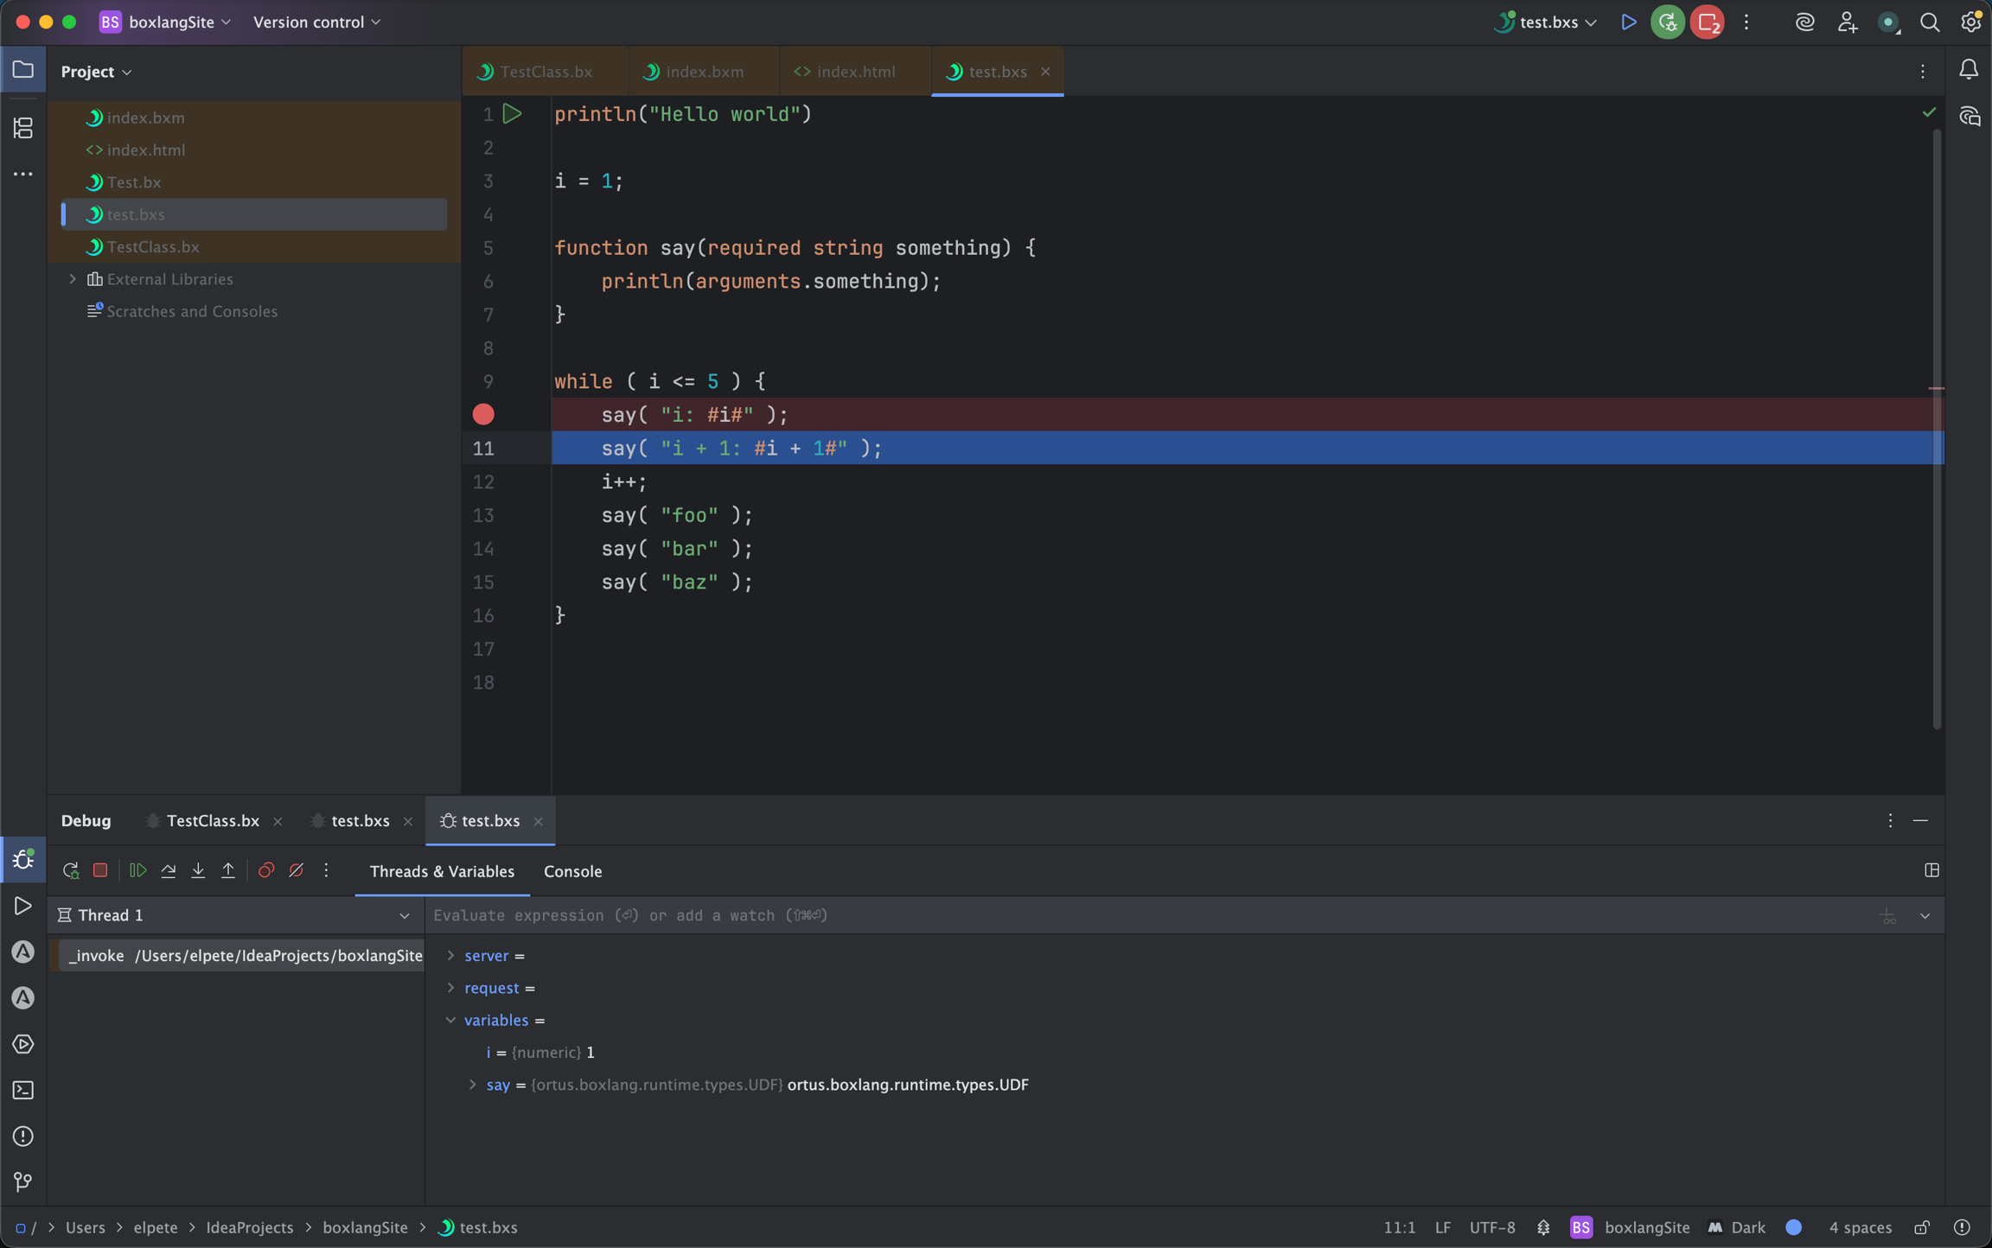
Task: Open the Version control menu
Action: 315,22
